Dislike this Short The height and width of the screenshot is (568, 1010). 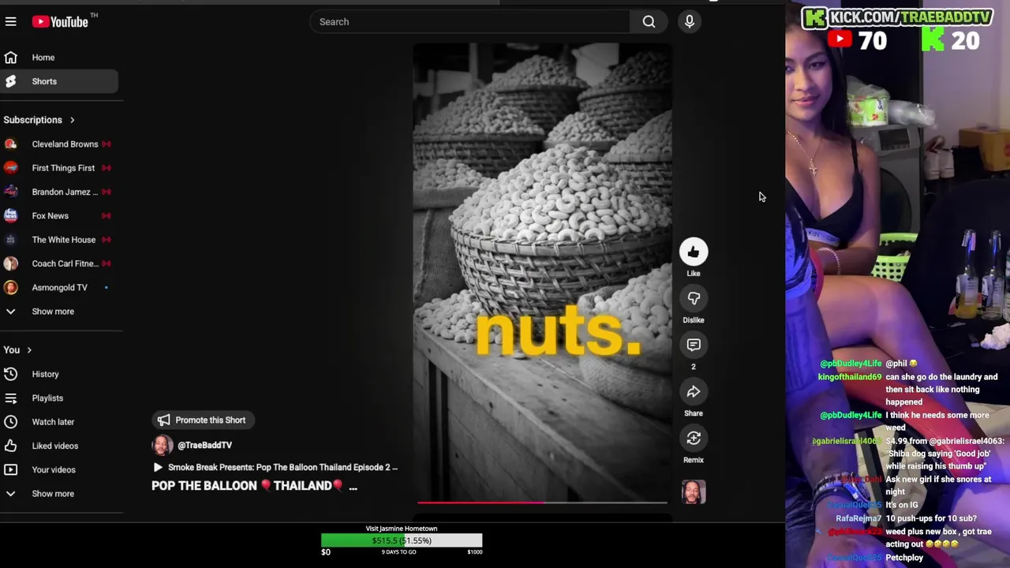point(694,299)
